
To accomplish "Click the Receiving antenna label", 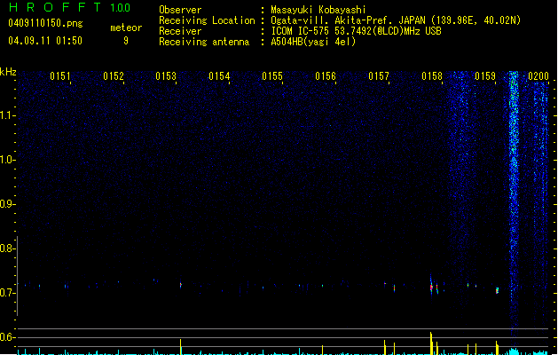I will [x=204, y=42].
